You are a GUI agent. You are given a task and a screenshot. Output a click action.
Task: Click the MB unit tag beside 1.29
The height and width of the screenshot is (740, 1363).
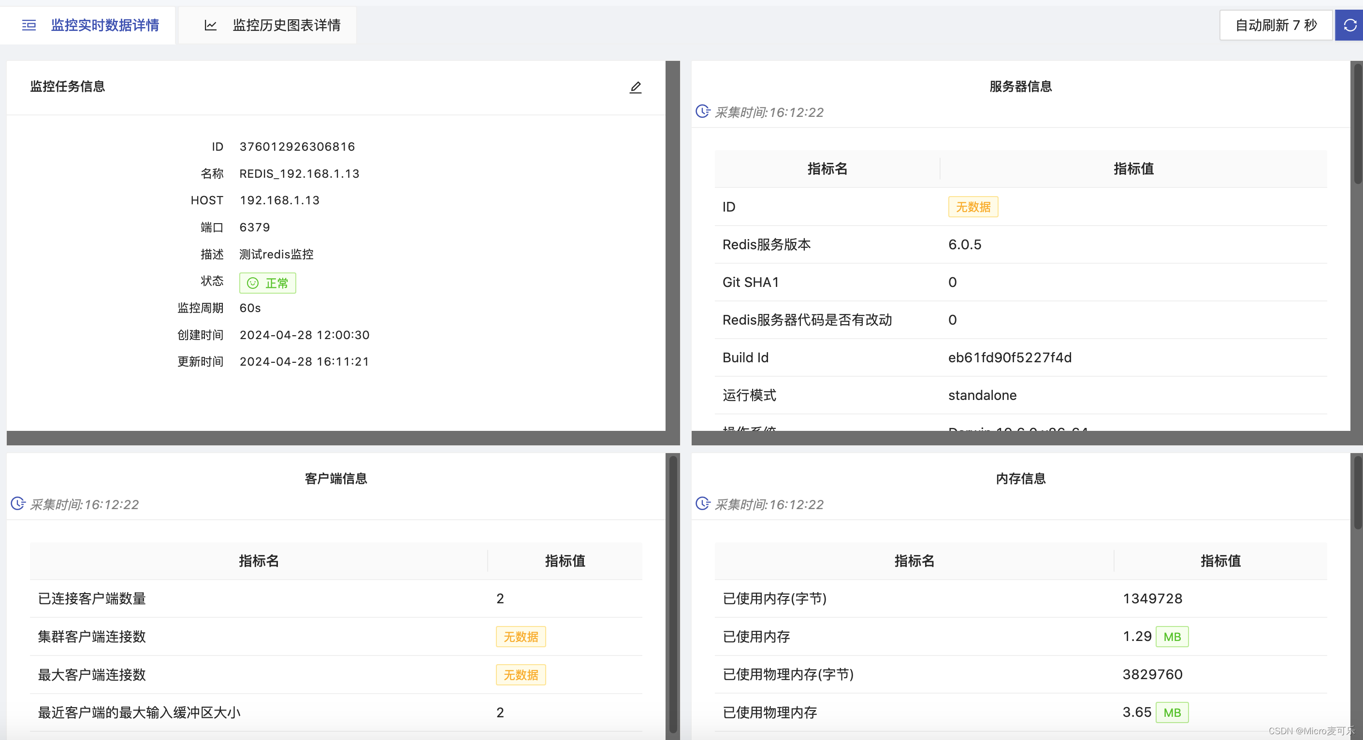1172,637
